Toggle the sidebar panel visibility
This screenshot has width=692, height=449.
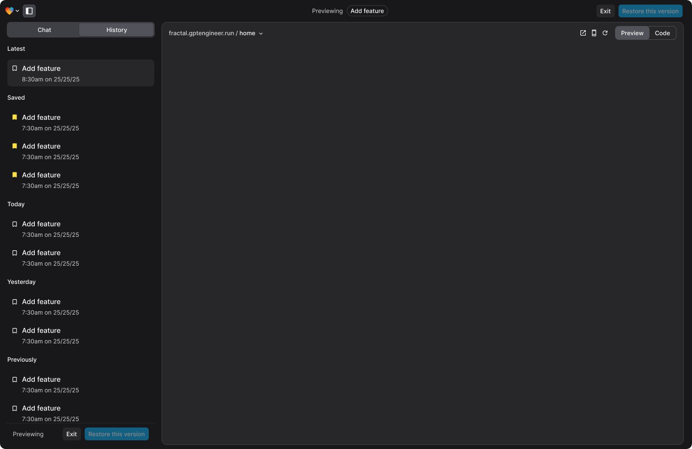coord(29,11)
